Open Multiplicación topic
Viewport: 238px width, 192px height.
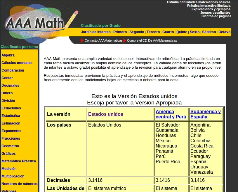coord(13,176)
